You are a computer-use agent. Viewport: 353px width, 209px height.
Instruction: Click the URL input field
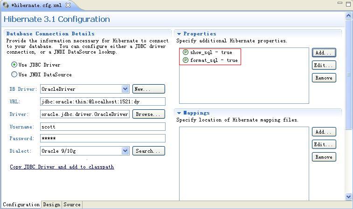point(103,101)
